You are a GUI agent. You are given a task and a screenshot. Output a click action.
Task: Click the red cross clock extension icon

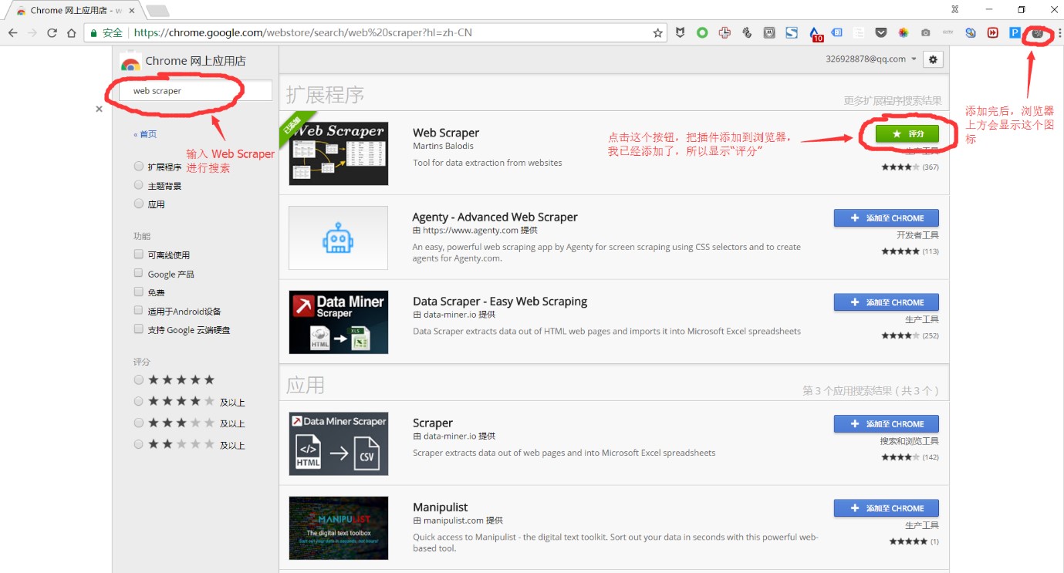pos(725,33)
